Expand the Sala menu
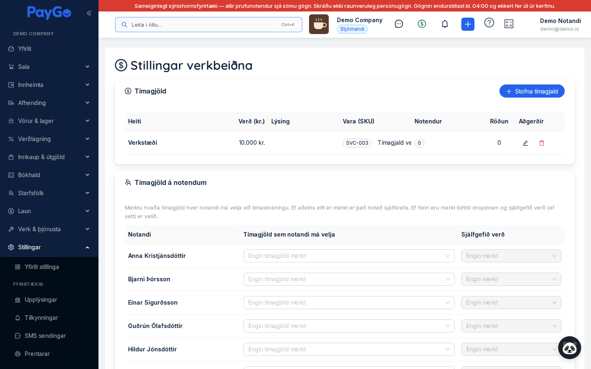This screenshot has height=369, width=591. 49,67
